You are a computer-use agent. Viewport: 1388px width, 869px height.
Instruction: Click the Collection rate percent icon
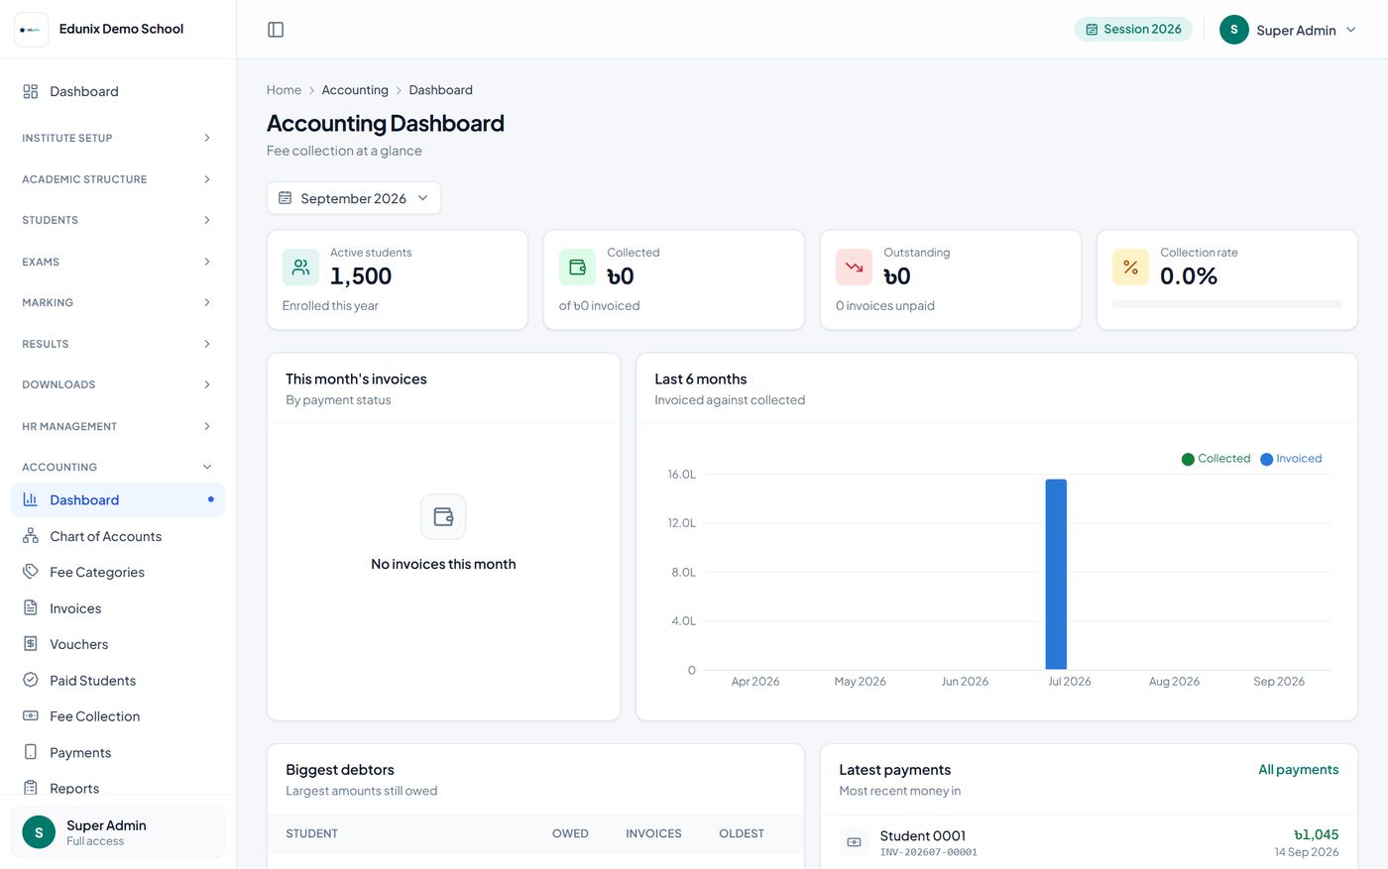[x=1130, y=268]
